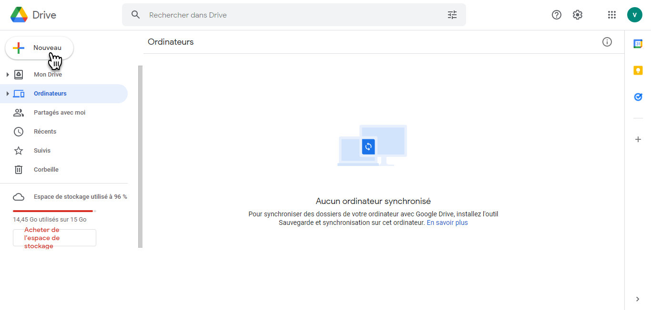Image resolution: width=651 pixels, height=310 pixels.
Task: Click the Nouveau button
Action: [x=40, y=48]
